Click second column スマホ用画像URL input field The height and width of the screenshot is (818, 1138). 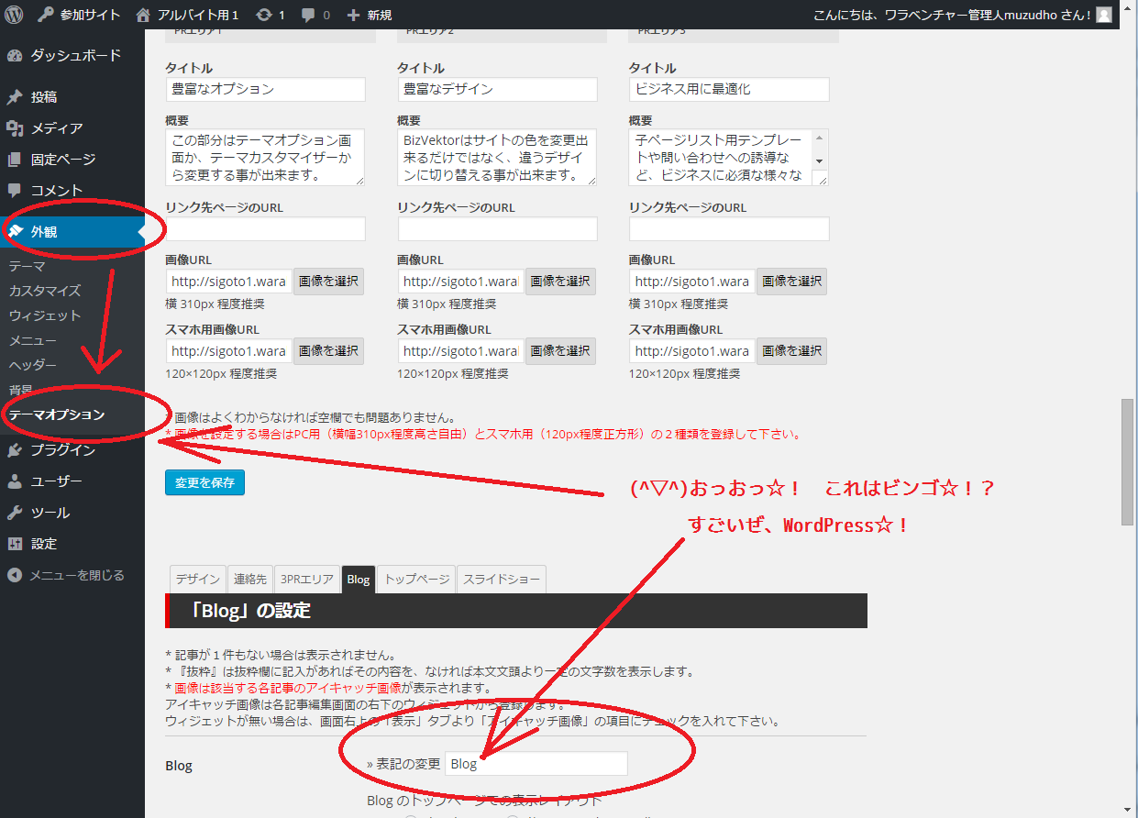click(x=460, y=350)
